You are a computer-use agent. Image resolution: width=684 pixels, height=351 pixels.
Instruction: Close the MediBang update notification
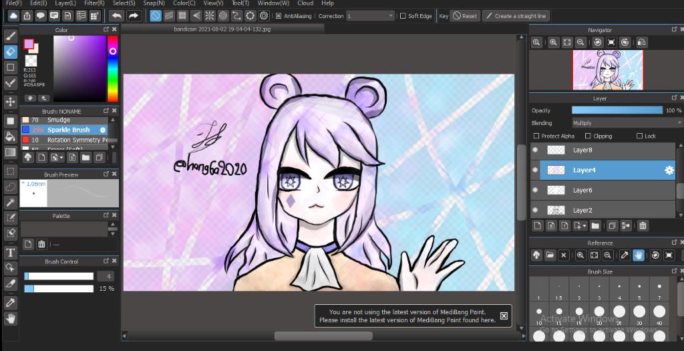(504, 316)
